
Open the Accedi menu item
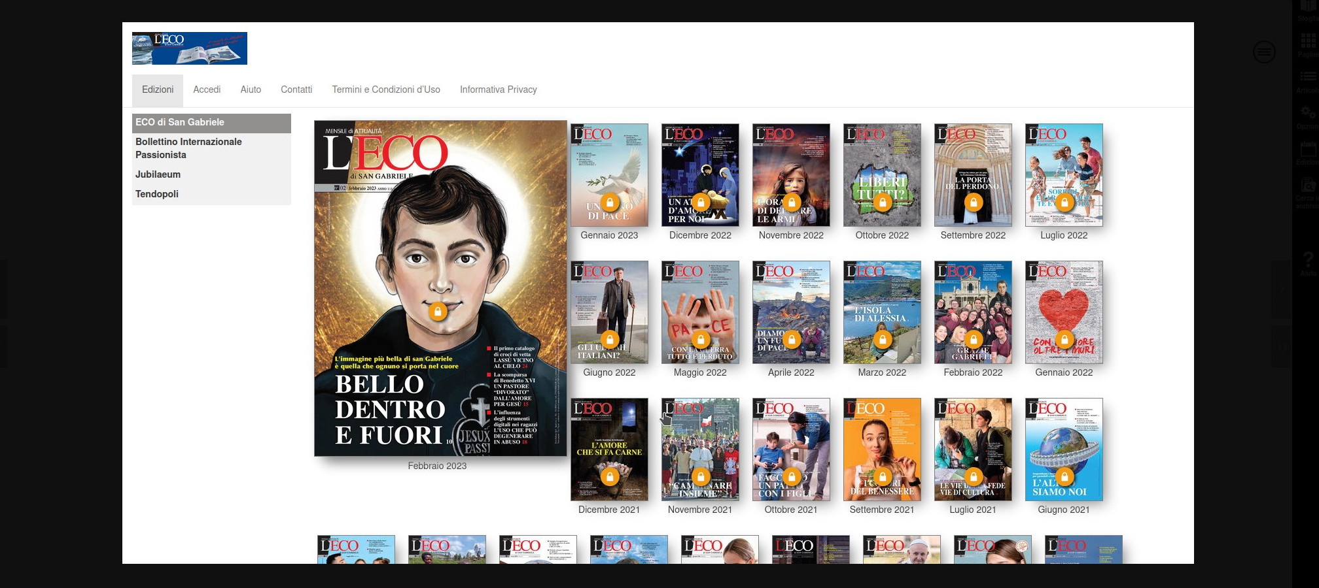pyautogui.click(x=207, y=90)
